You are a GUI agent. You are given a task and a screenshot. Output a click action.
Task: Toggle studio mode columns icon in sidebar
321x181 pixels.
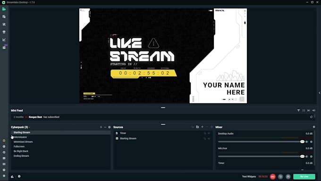pos(4,164)
